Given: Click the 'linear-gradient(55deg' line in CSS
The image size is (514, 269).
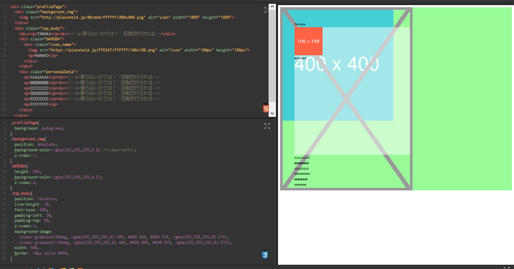Looking at the screenshot, I should click(x=124, y=237).
